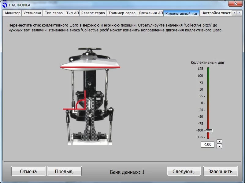Open the Настройки хвоста tab
The width and height of the screenshot is (245, 183).
(x=215, y=13)
